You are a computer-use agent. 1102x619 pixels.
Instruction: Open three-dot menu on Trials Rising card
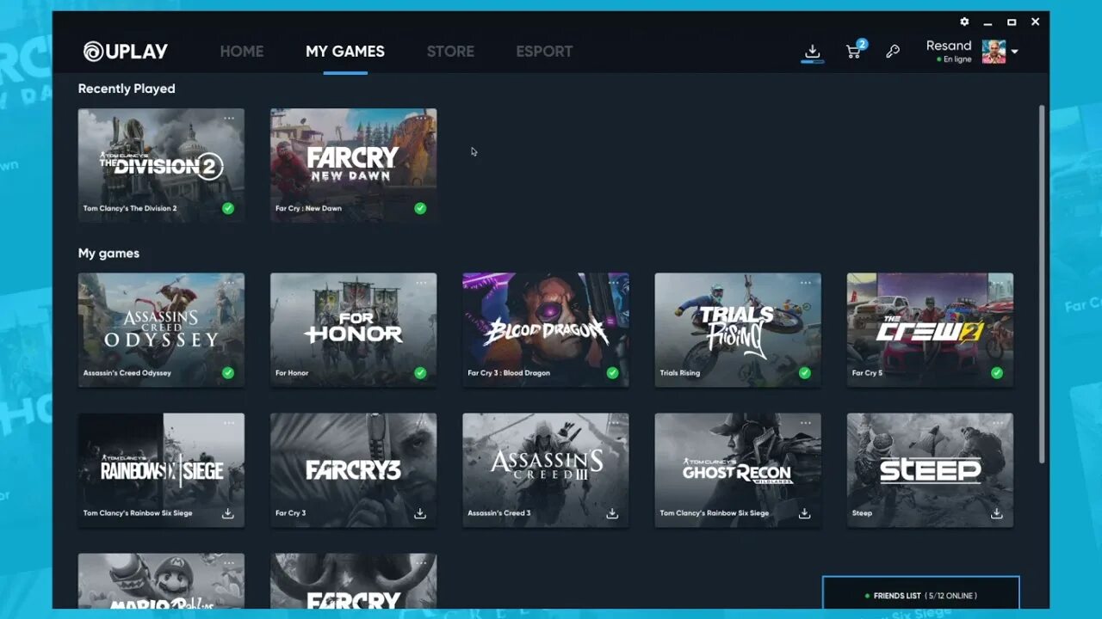tap(805, 283)
